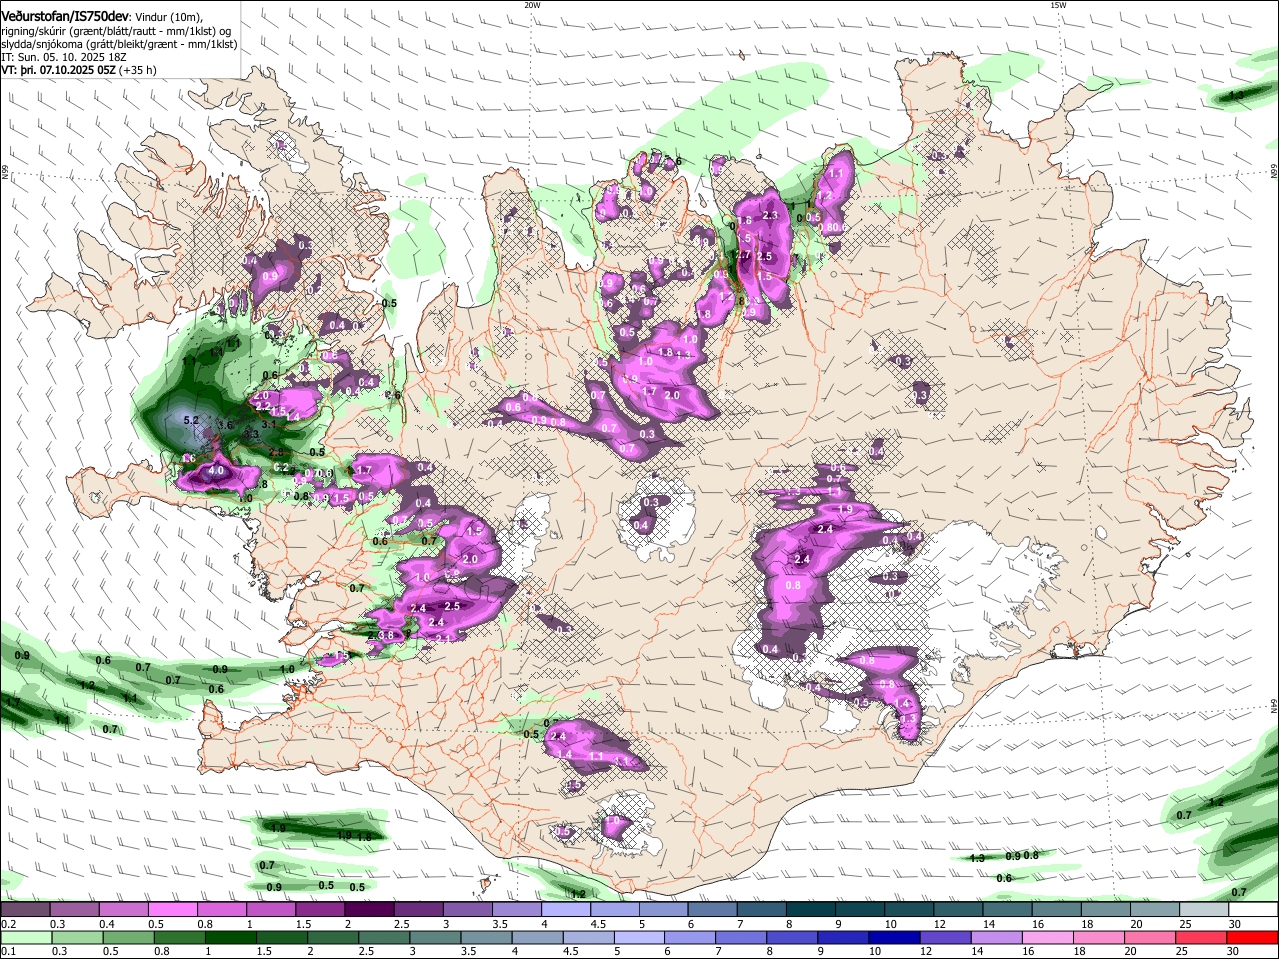Click the bright pink swatch right of upper 0.5
1279x959 pixels.
pos(172,910)
